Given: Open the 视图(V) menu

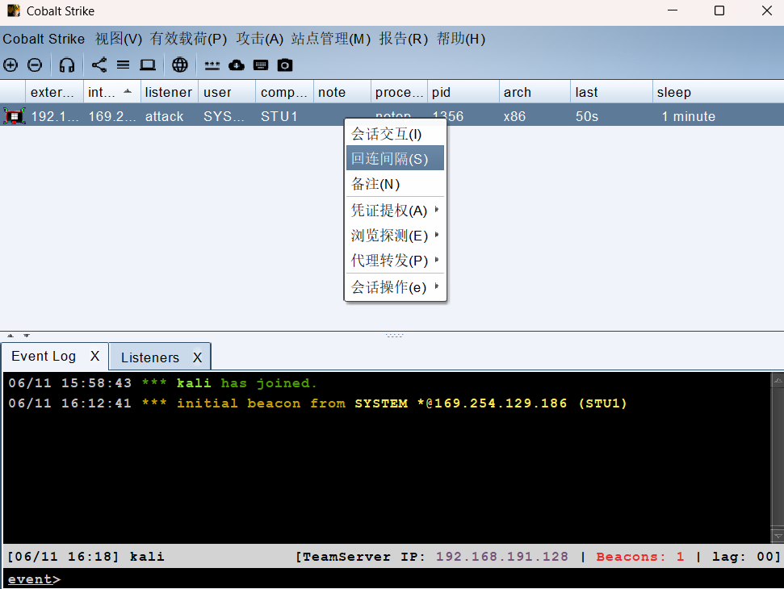Looking at the screenshot, I should [x=119, y=39].
